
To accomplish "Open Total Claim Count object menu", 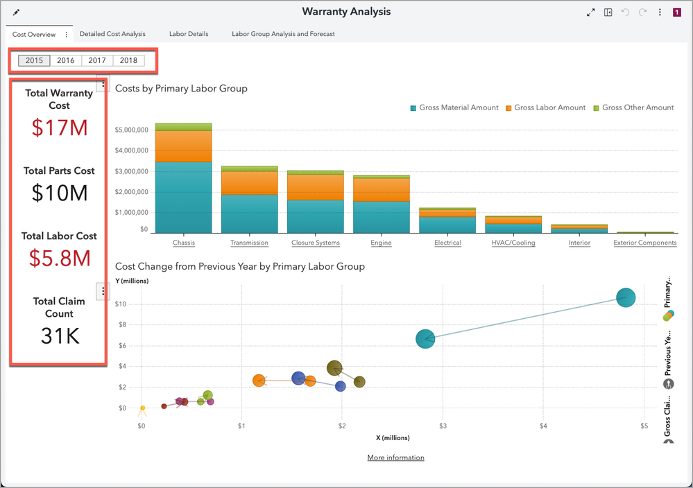I will 103,291.
